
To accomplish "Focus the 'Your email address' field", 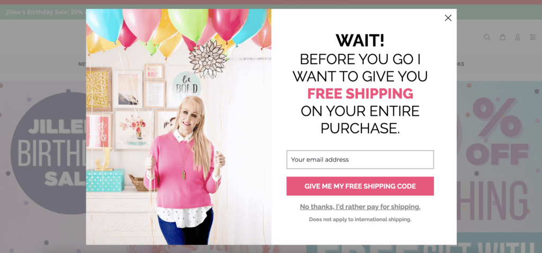I will 360,160.
